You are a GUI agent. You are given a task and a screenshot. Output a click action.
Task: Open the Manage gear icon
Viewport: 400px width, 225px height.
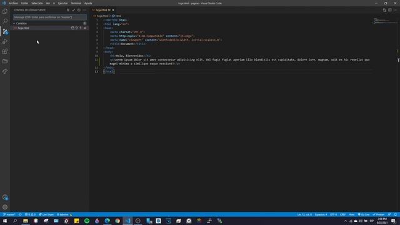pyautogui.click(x=5, y=207)
